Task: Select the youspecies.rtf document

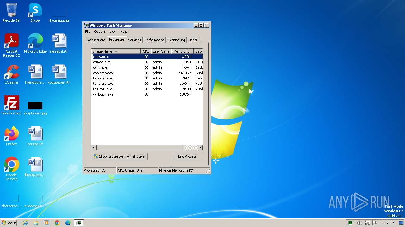Action: 59,74
